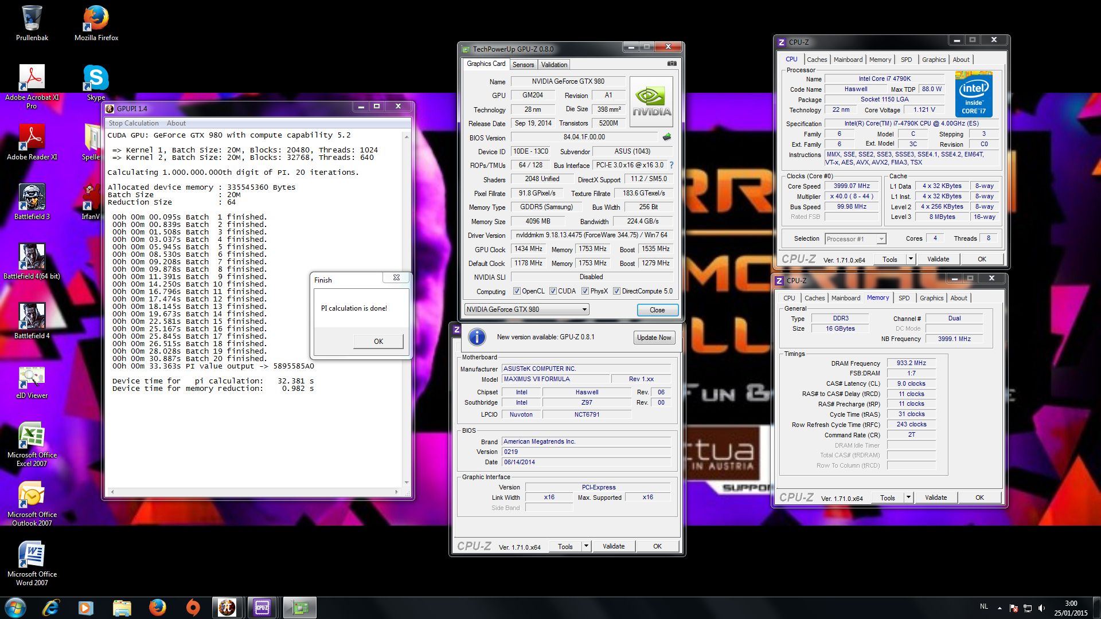Click OK in mainboard CPU-Z window
The width and height of the screenshot is (1101, 619).
(x=657, y=546)
